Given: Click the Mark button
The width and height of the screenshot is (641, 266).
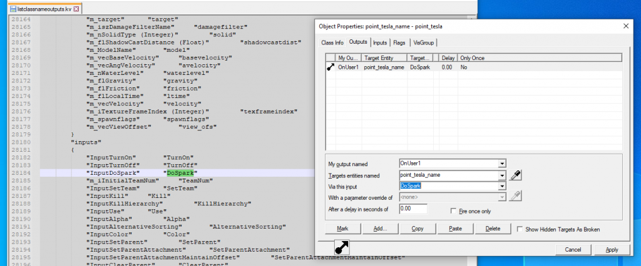Looking at the screenshot, I should coord(342,229).
